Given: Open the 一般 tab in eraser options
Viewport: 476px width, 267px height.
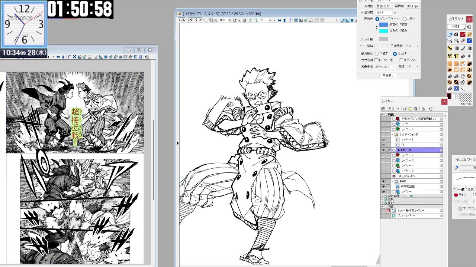Looking at the screenshot, I should coord(461,189).
